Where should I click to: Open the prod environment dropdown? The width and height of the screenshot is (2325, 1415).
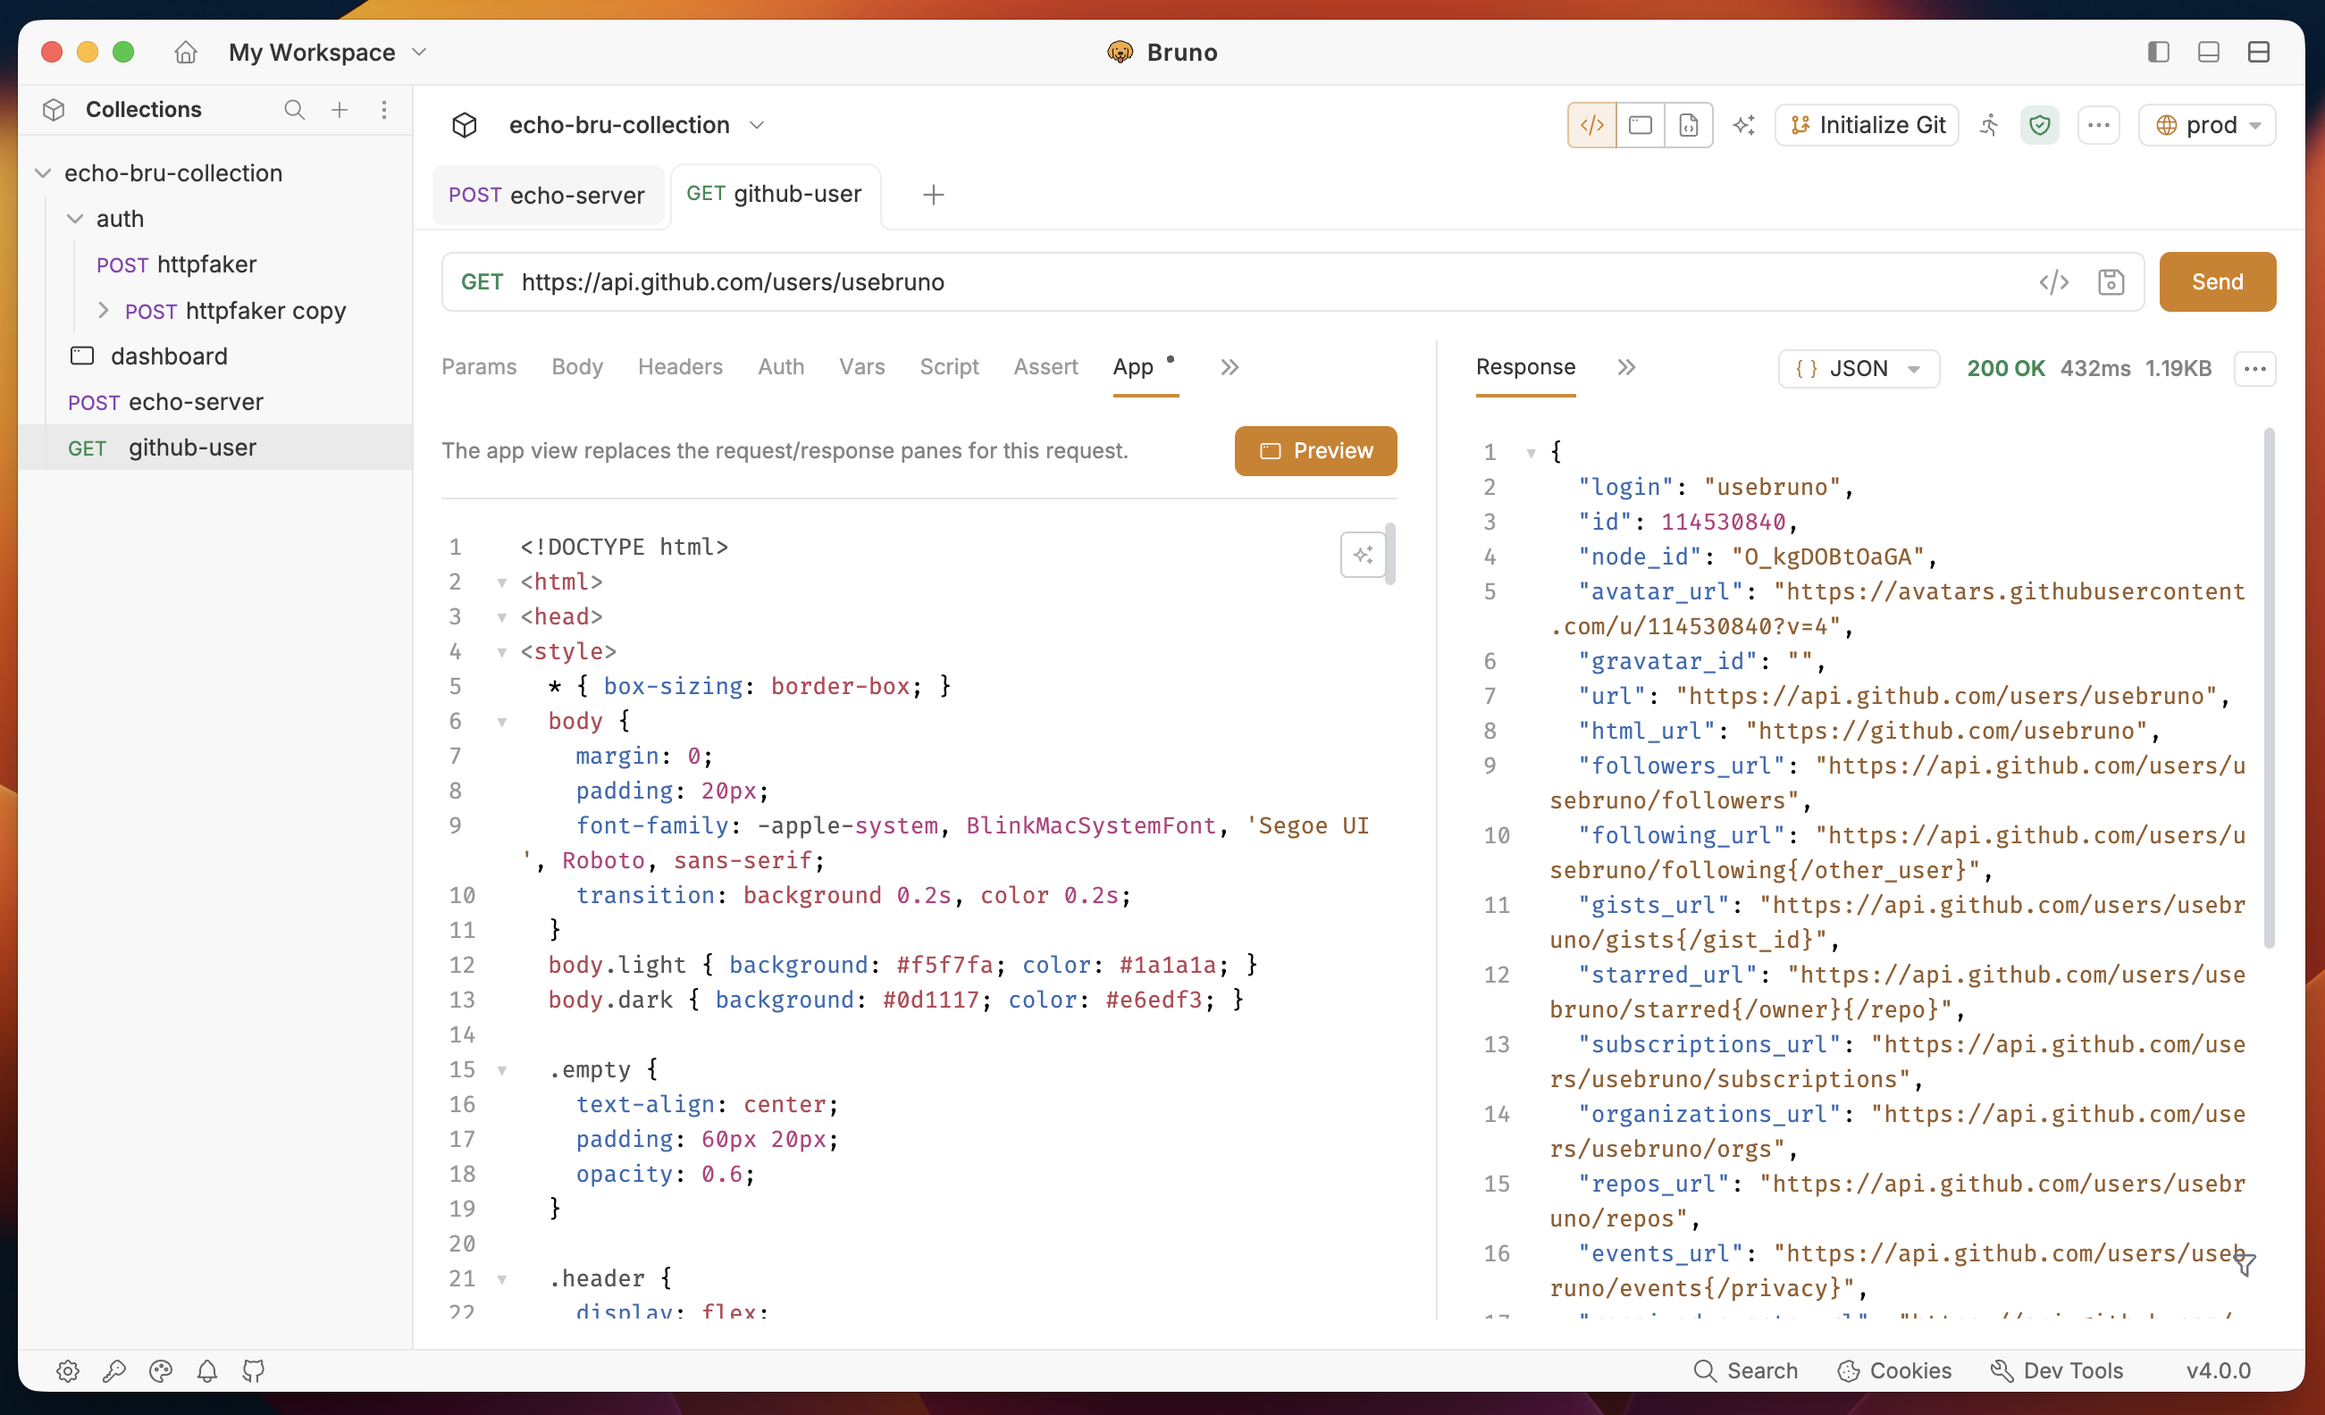(x=2206, y=125)
